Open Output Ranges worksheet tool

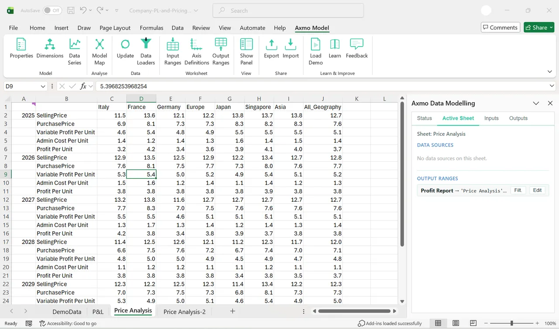coord(221,51)
